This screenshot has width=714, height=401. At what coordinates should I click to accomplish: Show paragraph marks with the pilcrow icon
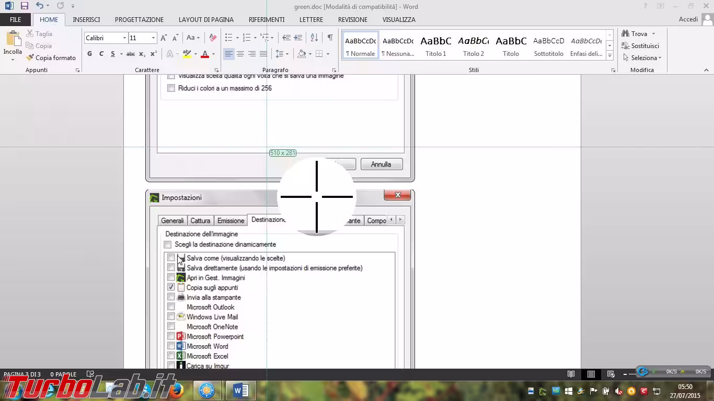tap(330, 38)
